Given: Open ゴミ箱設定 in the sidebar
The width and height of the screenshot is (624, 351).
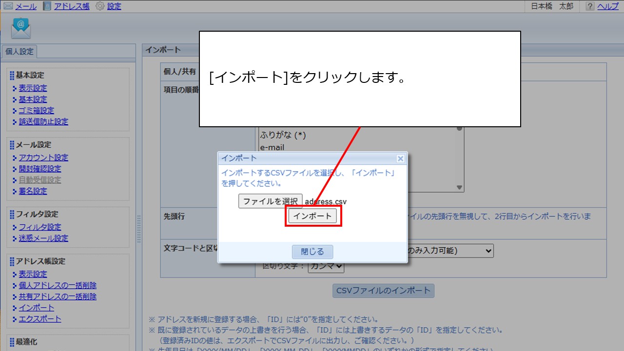Looking at the screenshot, I should 36,111.
